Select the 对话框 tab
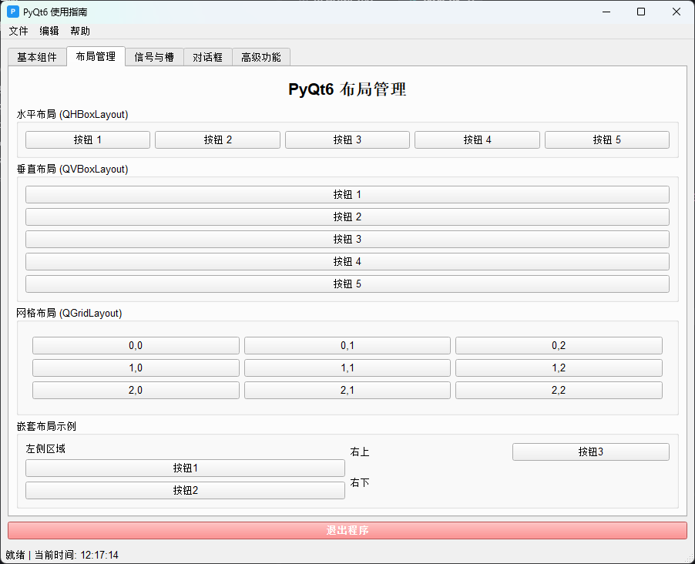This screenshot has height=564, width=695. pos(207,56)
